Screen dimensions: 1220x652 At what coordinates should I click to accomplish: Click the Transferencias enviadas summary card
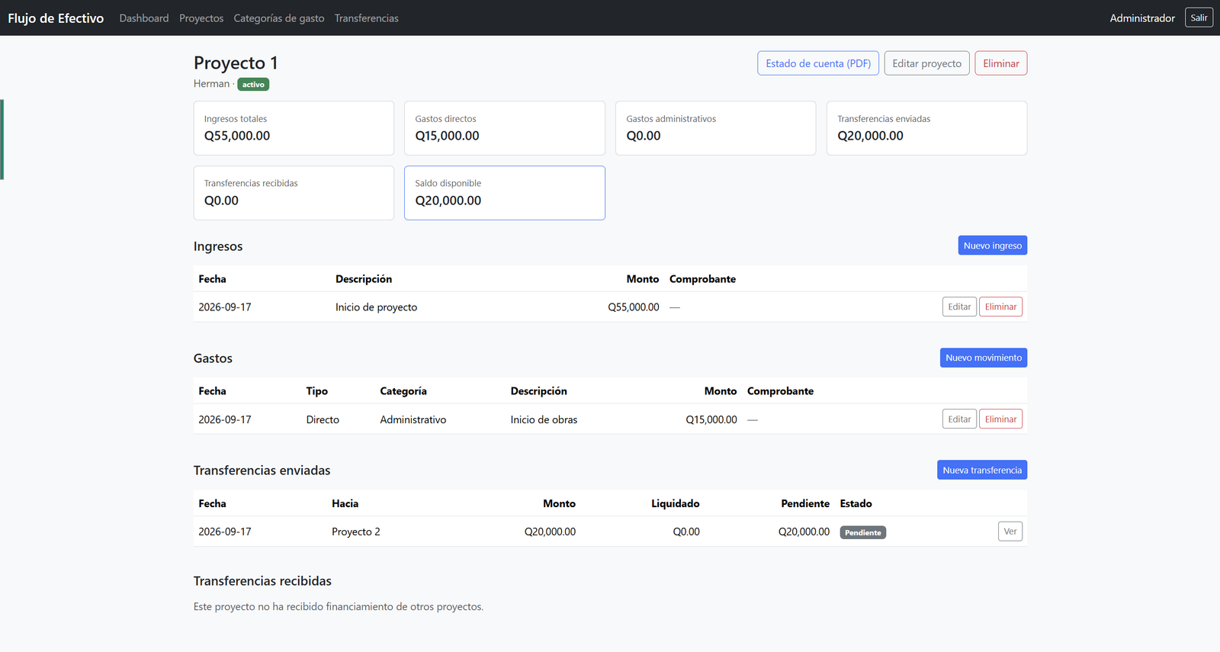click(x=926, y=128)
